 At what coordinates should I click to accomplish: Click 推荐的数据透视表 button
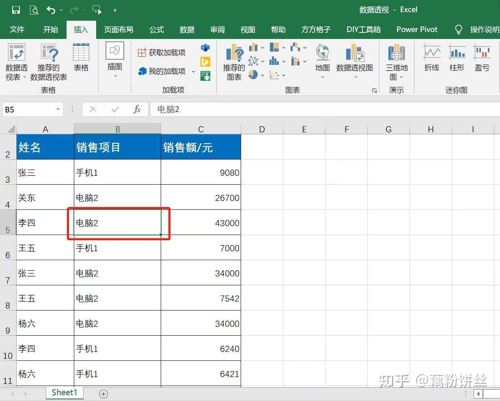[49, 62]
